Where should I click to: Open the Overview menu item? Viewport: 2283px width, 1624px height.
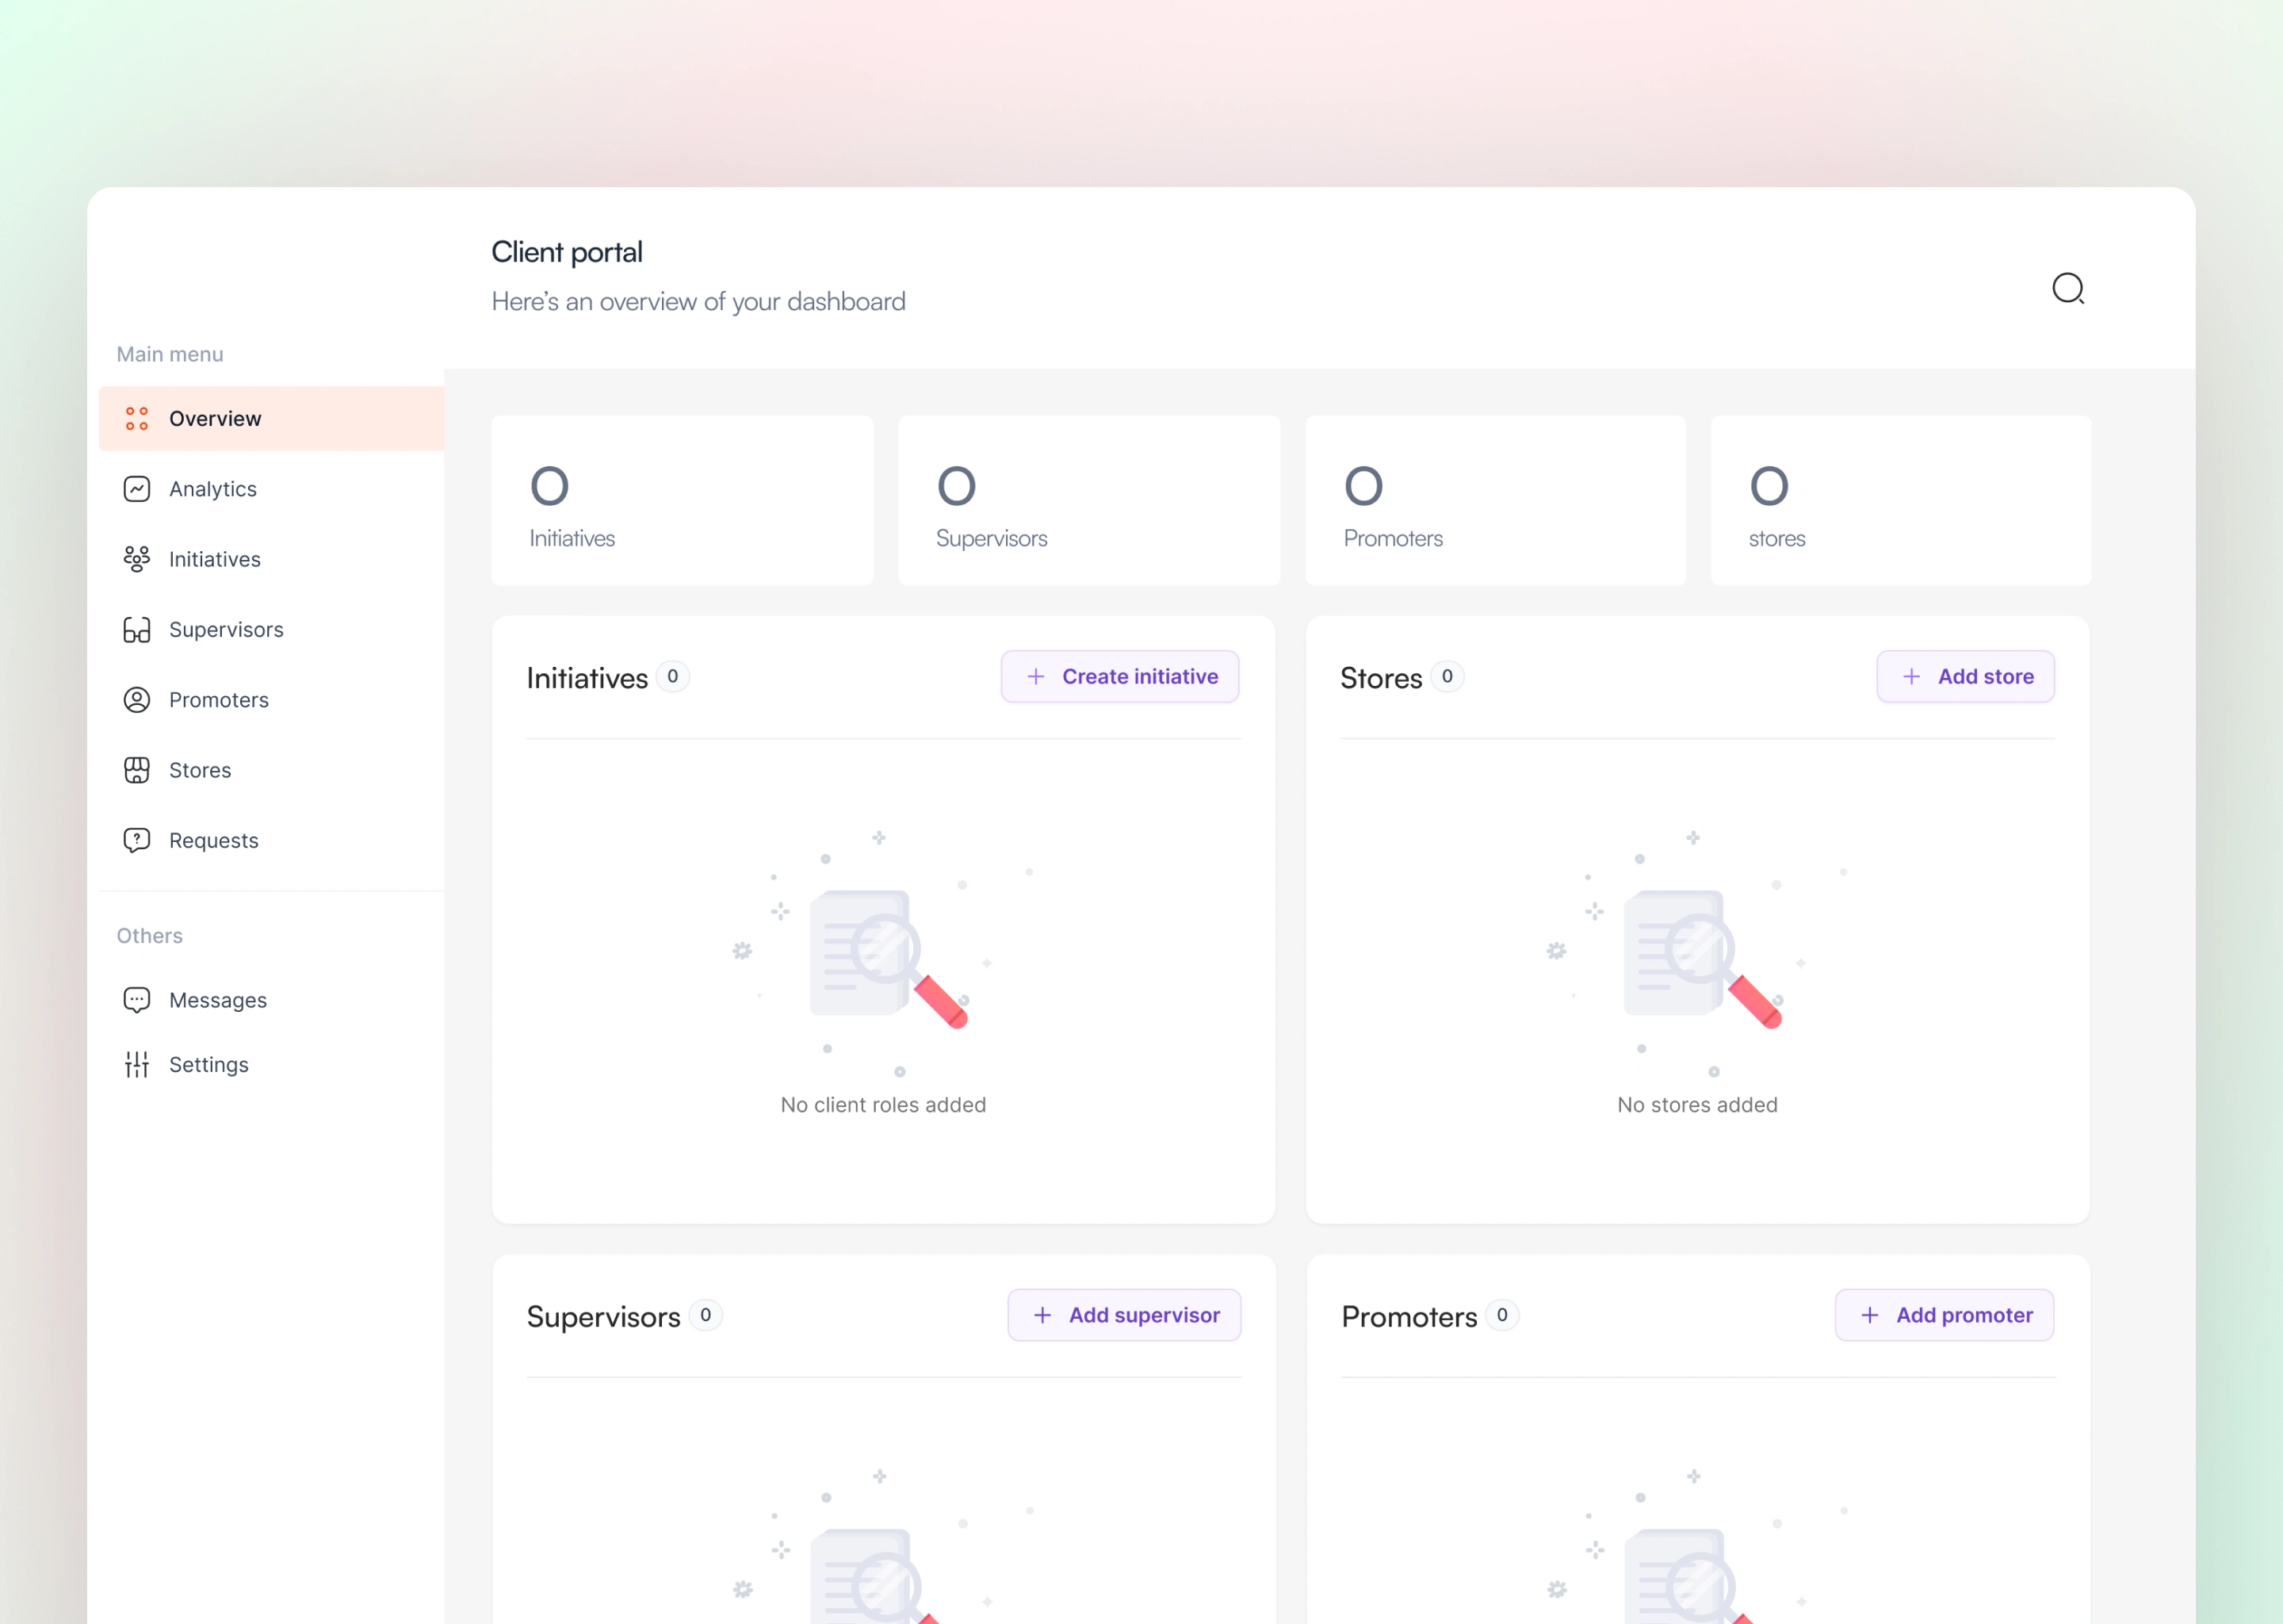click(x=215, y=419)
